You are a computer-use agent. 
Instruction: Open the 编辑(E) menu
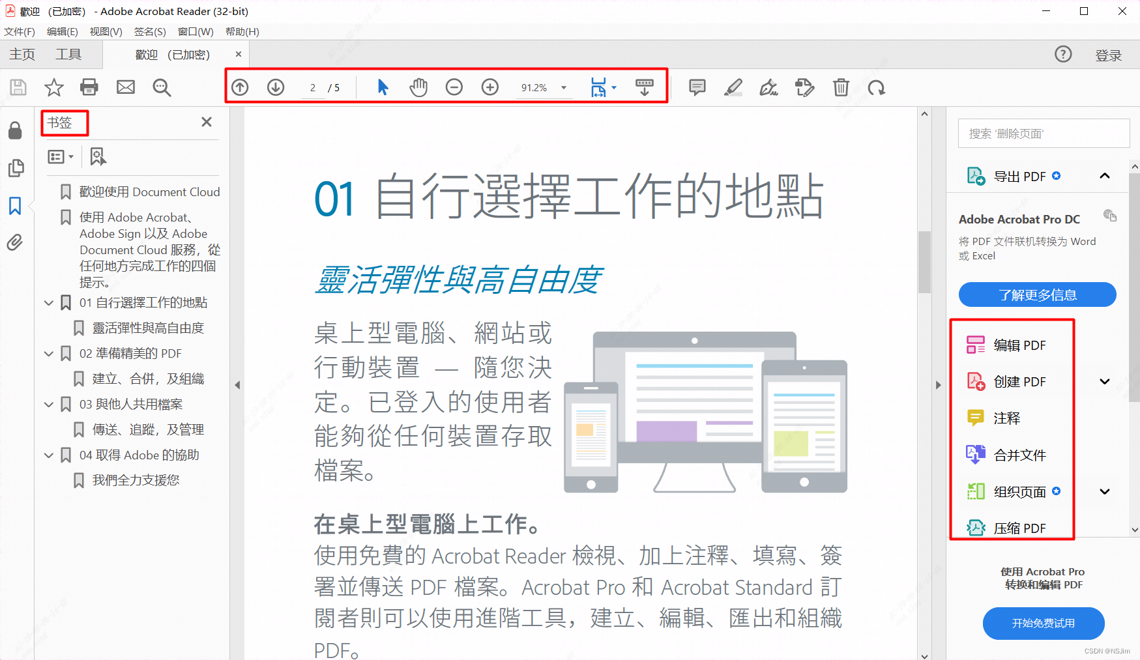(x=63, y=32)
